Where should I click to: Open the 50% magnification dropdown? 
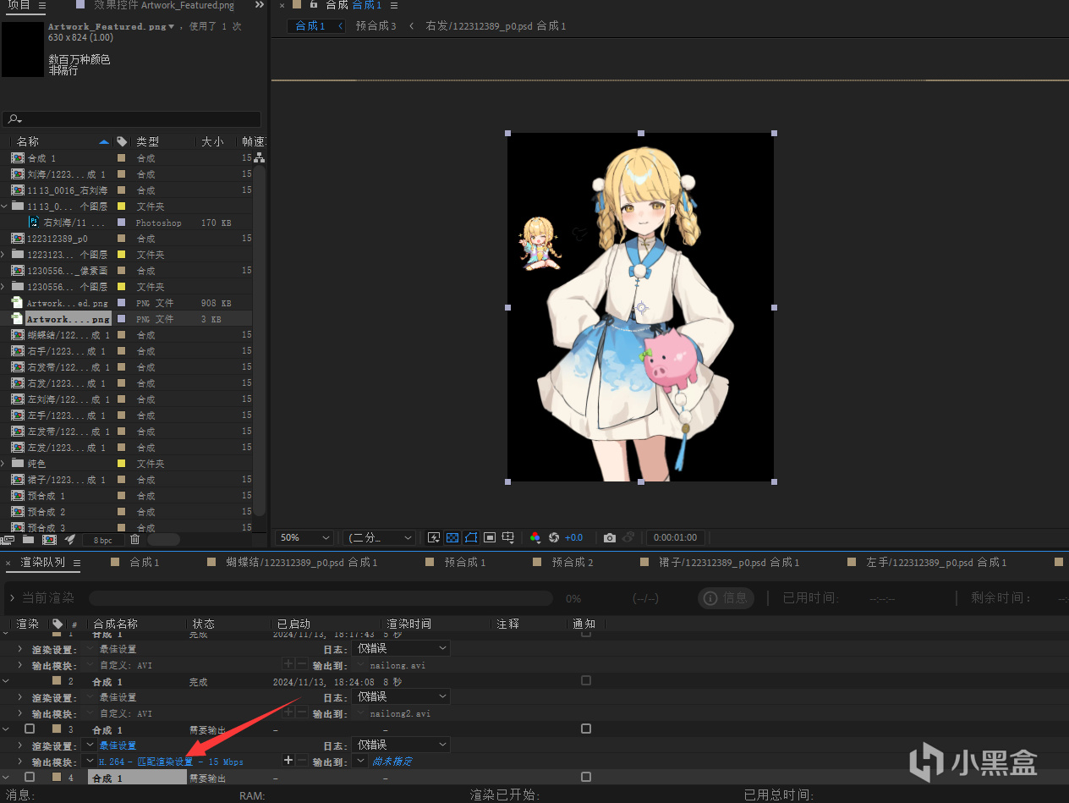click(304, 537)
